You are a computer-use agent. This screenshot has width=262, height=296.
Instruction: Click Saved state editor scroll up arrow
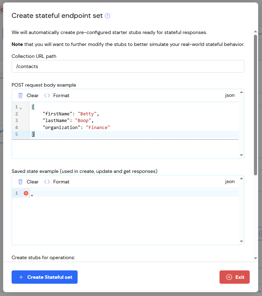pyautogui.click(x=241, y=179)
